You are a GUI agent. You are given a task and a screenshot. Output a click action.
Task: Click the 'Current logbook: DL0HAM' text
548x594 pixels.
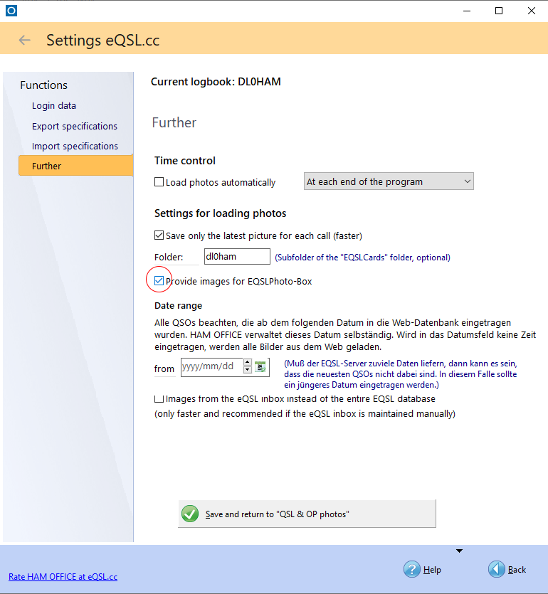point(216,82)
